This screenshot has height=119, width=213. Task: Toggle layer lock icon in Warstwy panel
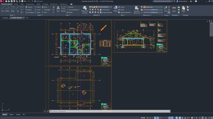[94, 7]
